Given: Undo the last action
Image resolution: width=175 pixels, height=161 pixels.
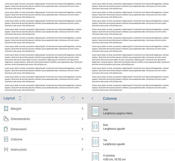Looking at the screenshot, I should pyautogui.click(x=63, y=98).
